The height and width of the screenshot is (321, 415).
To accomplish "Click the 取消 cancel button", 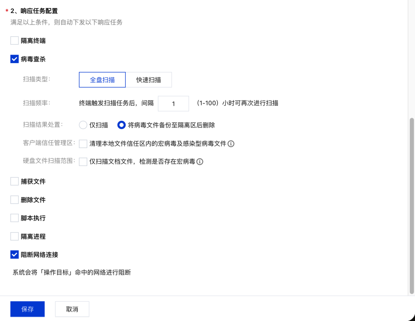I will click(x=72, y=309).
